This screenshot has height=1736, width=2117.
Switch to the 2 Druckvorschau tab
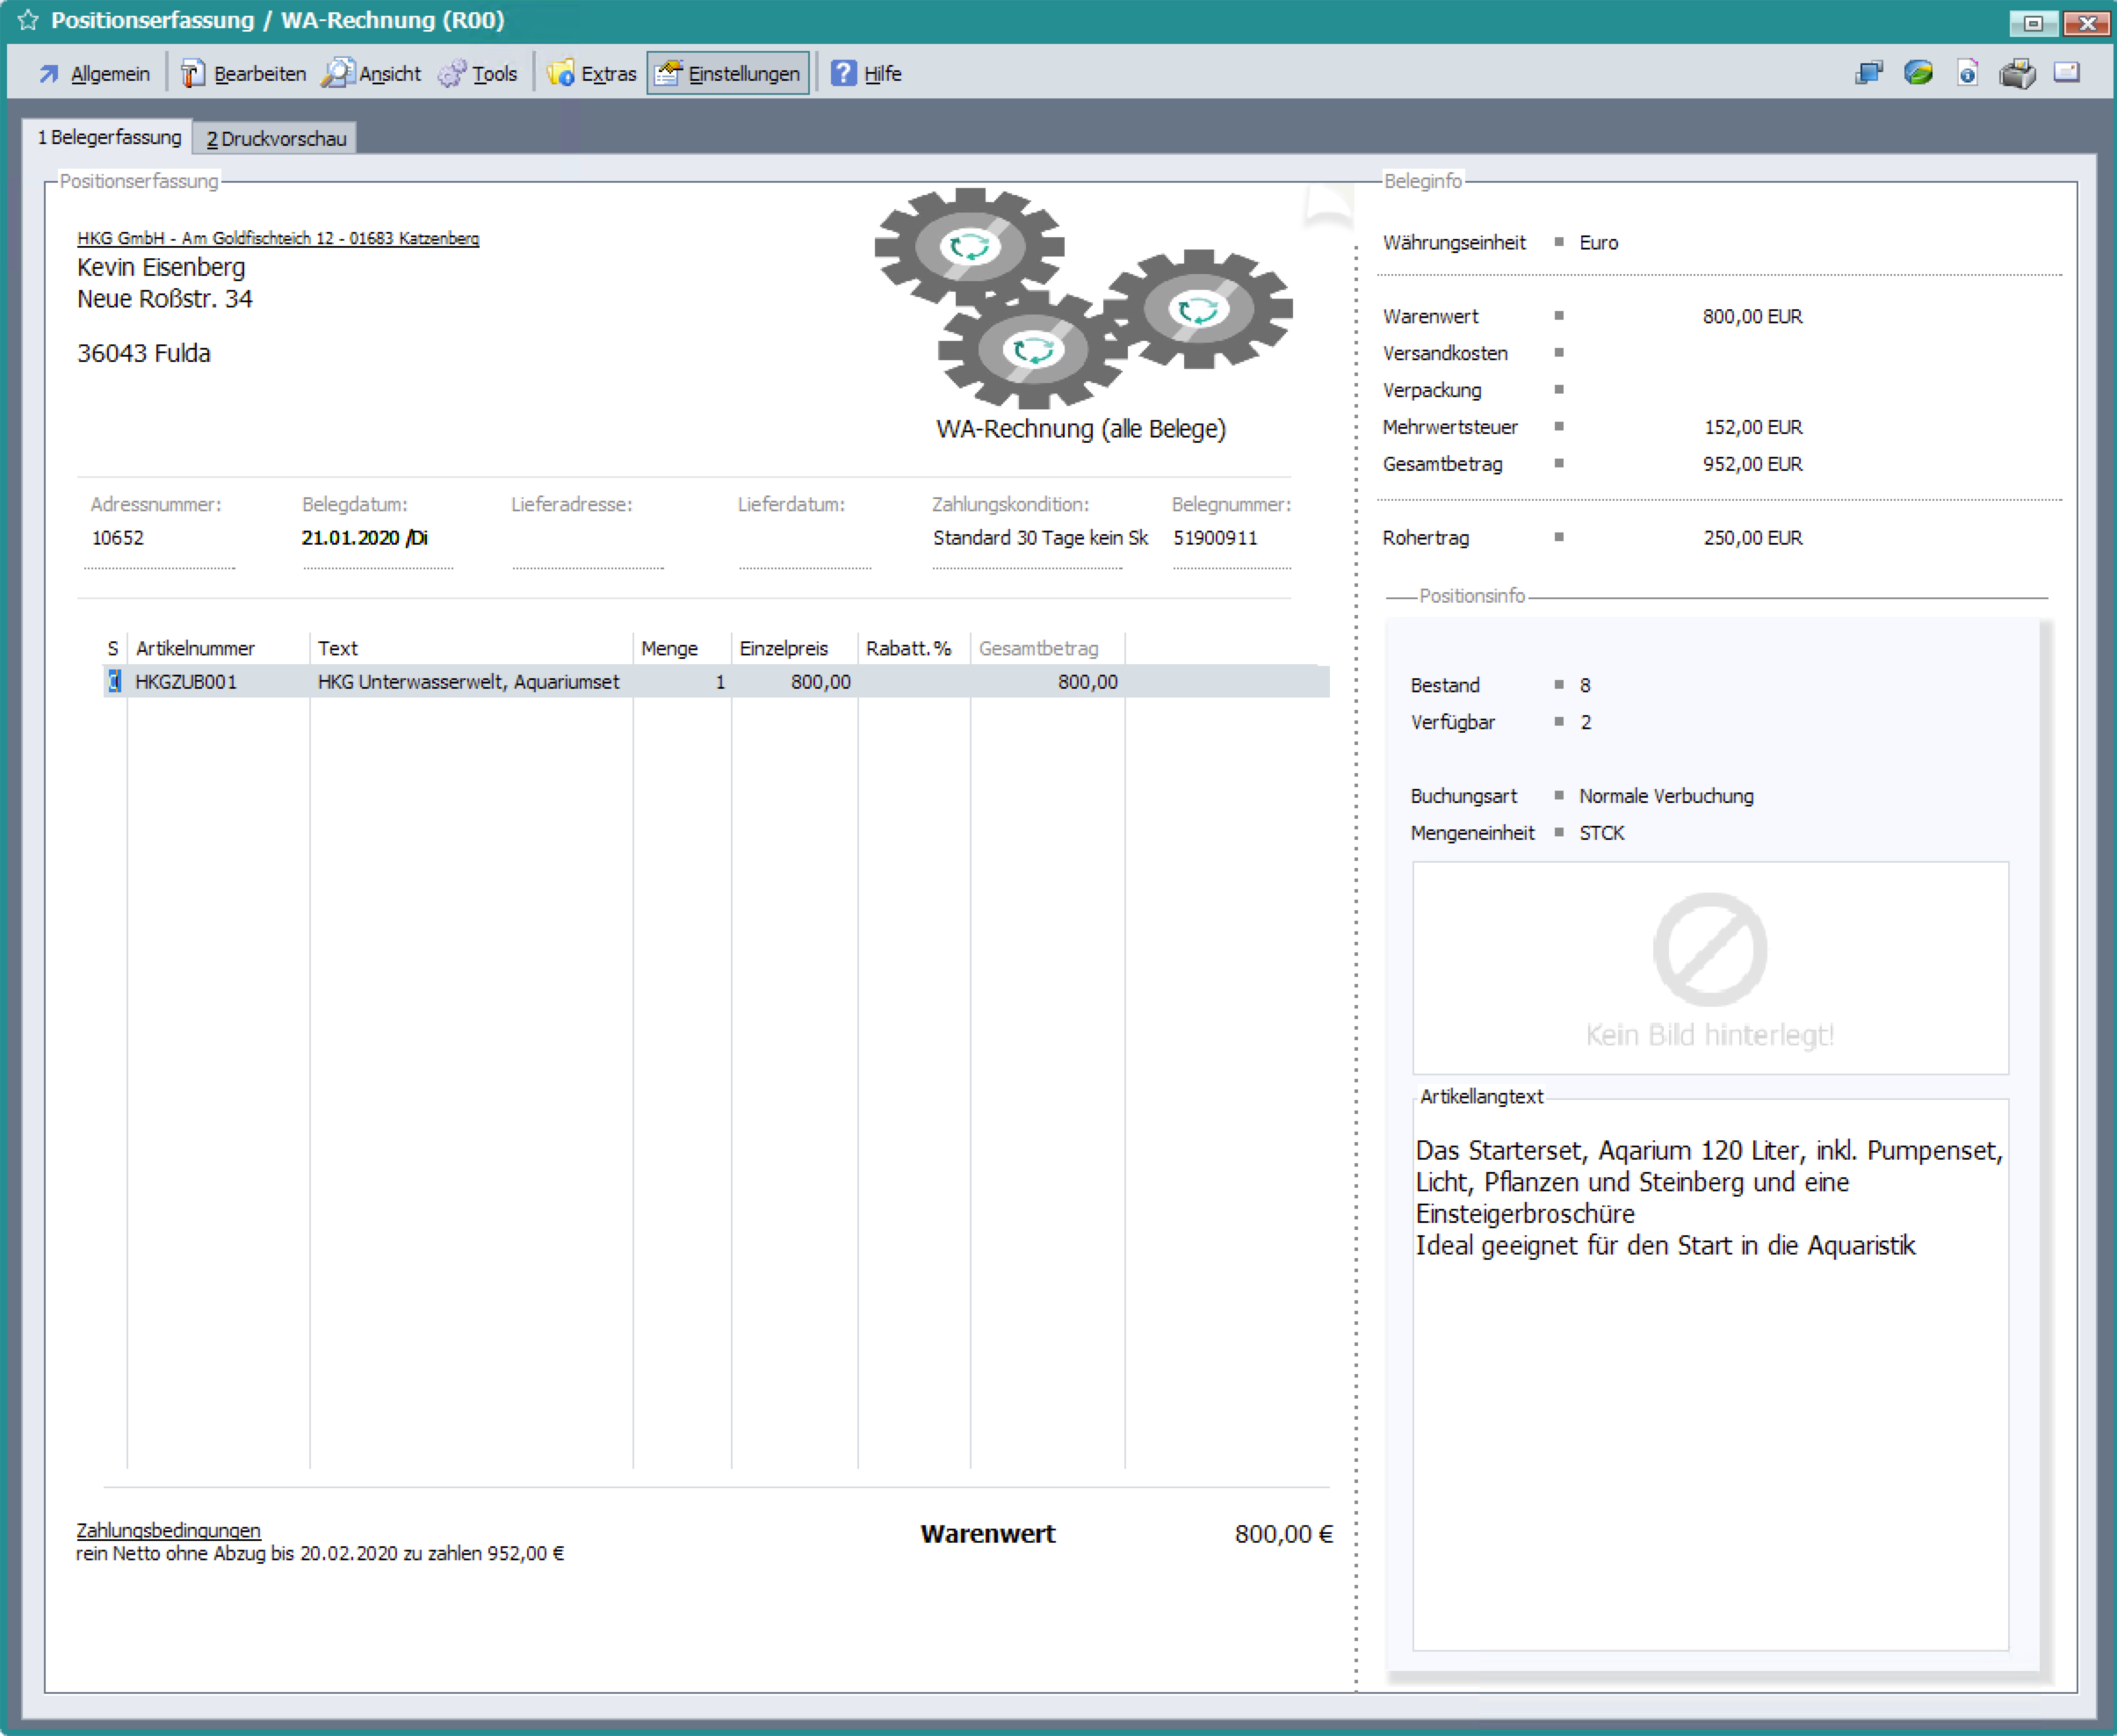pos(276,139)
